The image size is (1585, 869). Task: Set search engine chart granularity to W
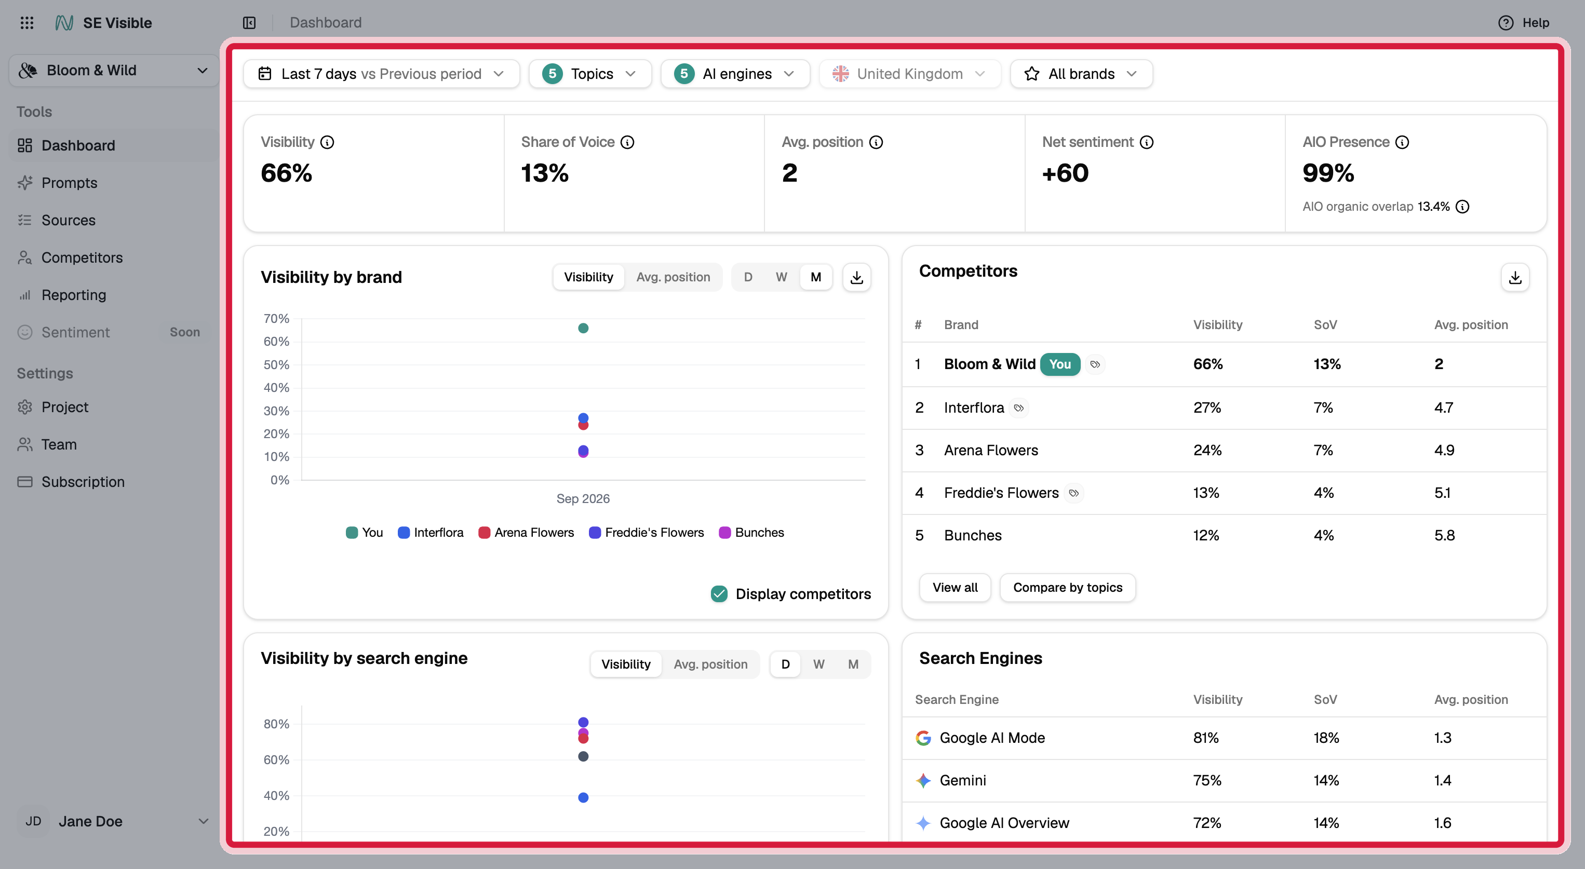point(819,664)
